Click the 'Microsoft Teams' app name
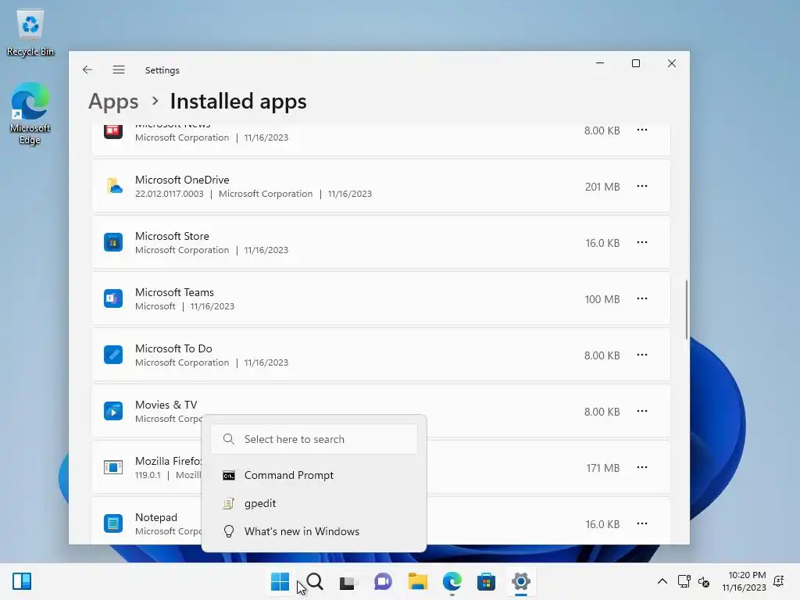The height and width of the screenshot is (600, 800). 174,292
